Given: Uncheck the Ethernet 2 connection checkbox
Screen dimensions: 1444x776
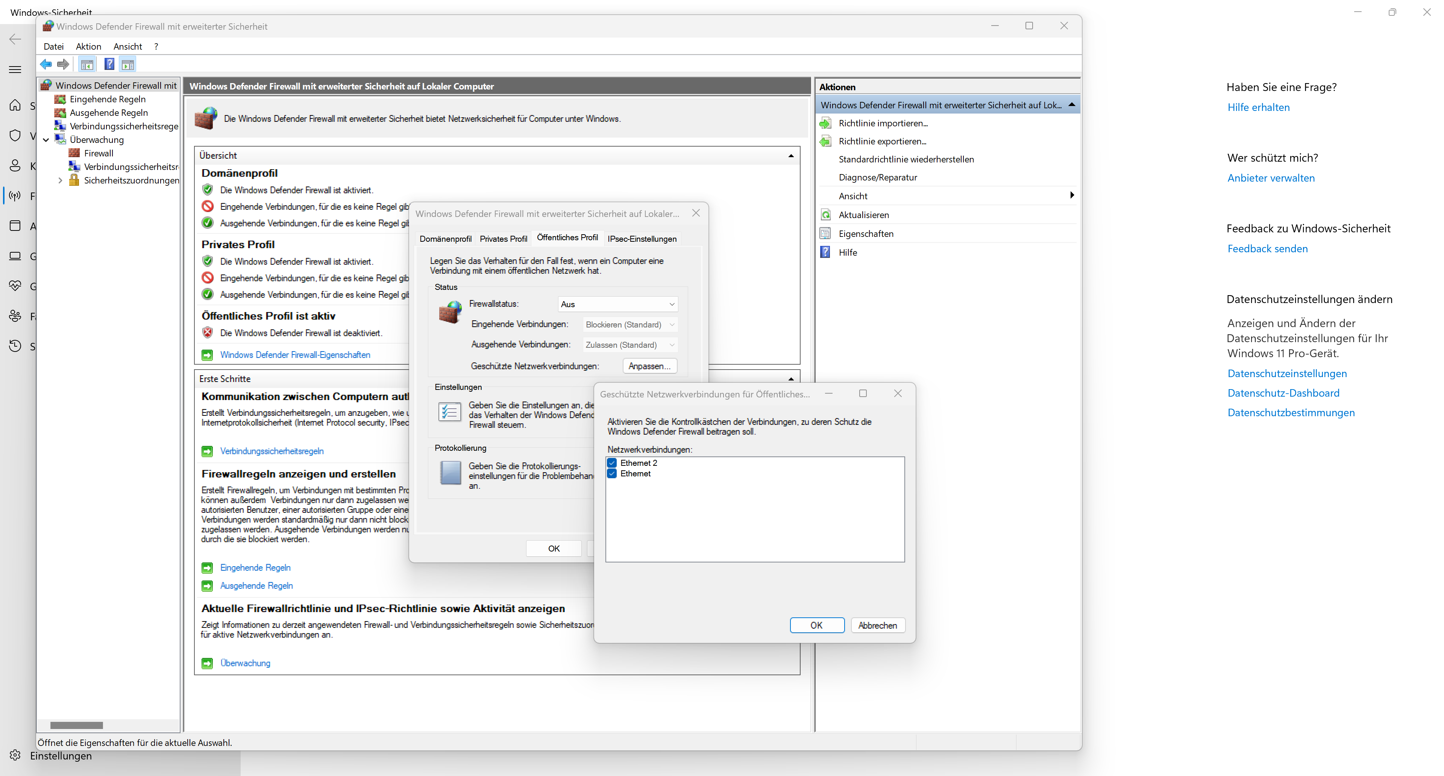Looking at the screenshot, I should [x=612, y=463].
